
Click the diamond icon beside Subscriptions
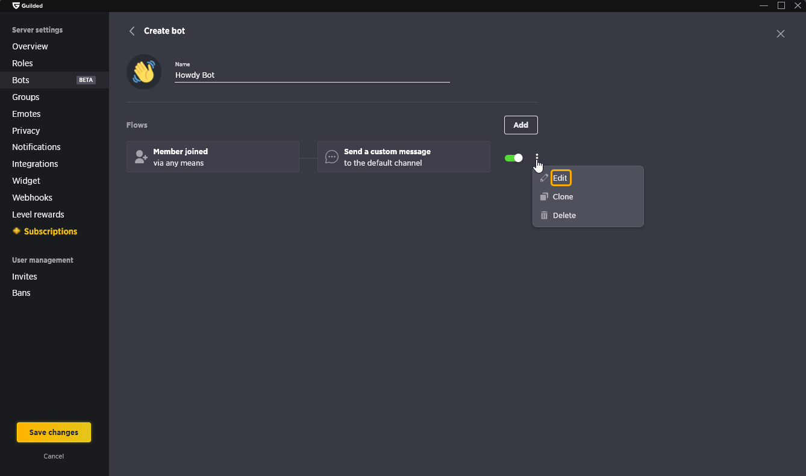click(x=16, y=231)
